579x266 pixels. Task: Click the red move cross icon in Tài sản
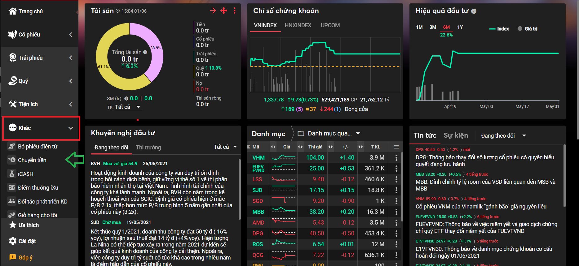pos(224,11)
